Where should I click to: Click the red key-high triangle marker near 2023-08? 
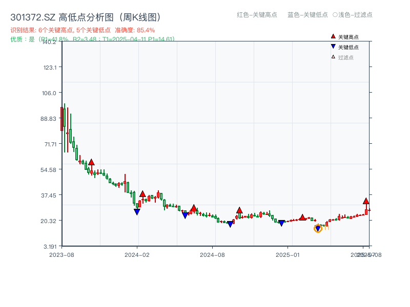pyautogui.click(x=91, y=161)
